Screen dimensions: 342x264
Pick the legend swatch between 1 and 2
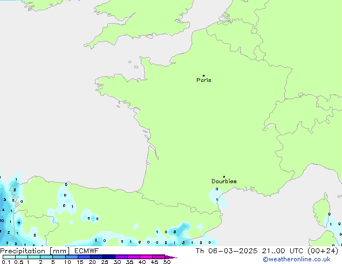[x=34, y=257]
